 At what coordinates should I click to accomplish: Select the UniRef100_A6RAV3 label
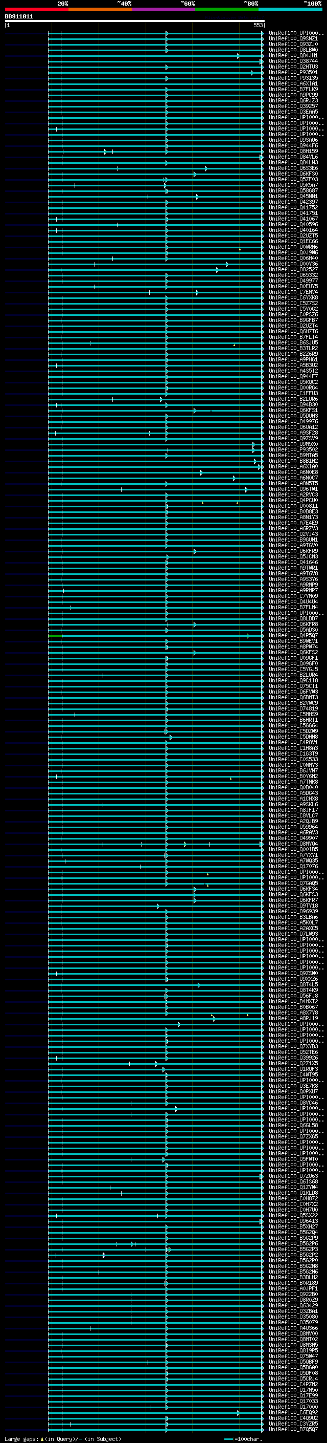293,832
